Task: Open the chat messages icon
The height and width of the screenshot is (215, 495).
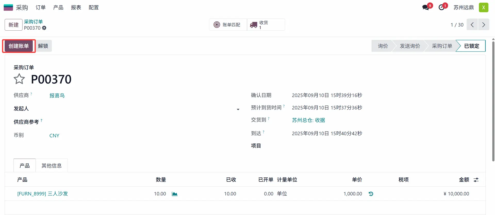Action: (426, 7)
